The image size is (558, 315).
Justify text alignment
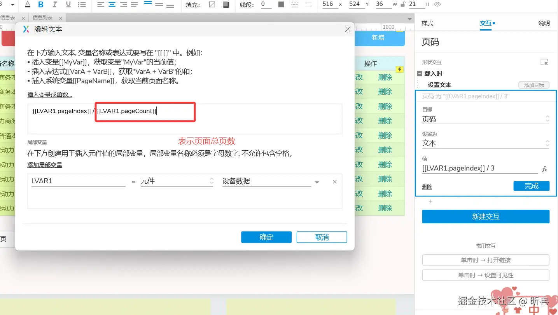[x=135, y=5]
